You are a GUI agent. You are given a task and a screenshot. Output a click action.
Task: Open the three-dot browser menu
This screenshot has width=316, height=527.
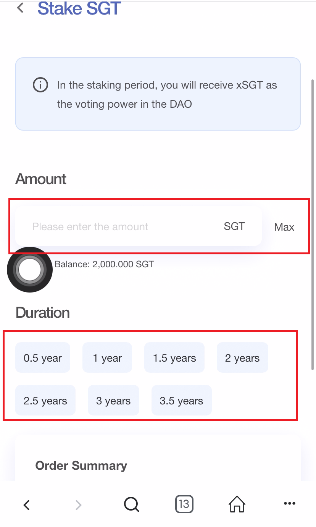tap(290, 504)
